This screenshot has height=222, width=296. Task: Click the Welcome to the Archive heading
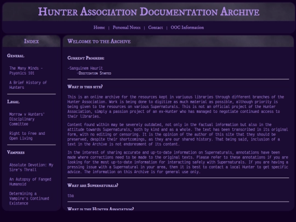point(99,41)
